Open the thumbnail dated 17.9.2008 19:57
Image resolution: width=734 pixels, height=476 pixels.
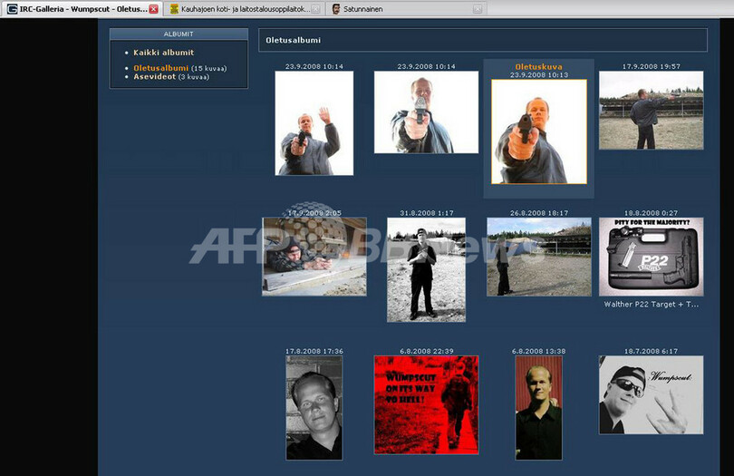pyautogui.click(x=651, y=111)
